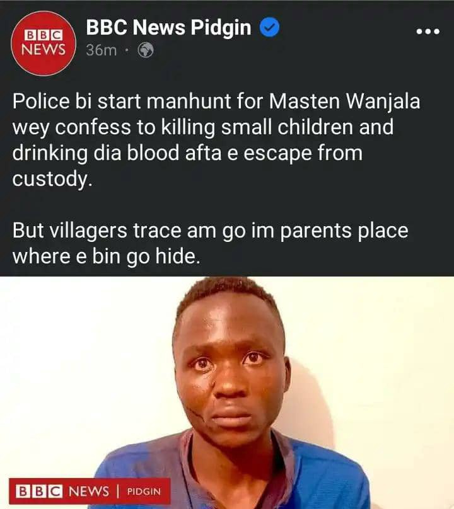Open the three-dot post options menu
Screen dimensions: 454x509
(428, 31)
